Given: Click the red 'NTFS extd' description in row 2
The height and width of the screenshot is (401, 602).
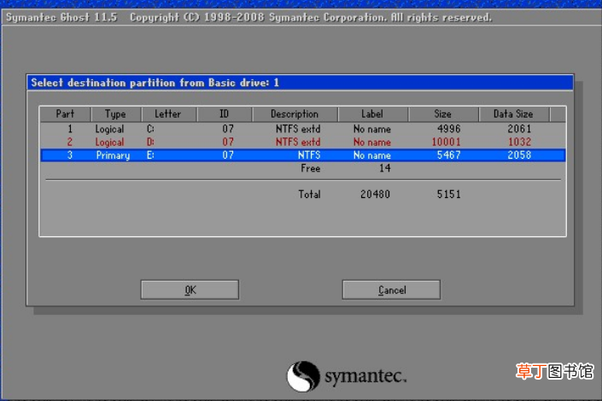Looking at the screenshot, I should [x=298, y=142].
